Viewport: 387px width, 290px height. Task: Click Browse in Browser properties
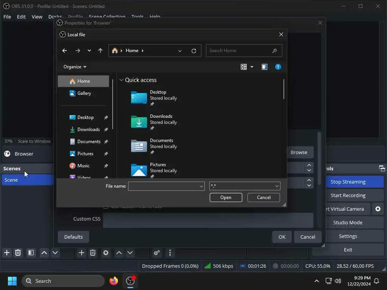pyautogui.click(x=299, y=153)
